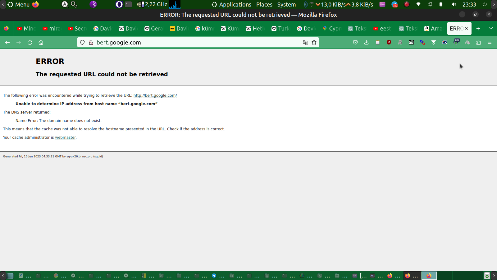Viewport: 497px width, 280px height.
Task: Open the Places menu
Action: coord(264,5)
